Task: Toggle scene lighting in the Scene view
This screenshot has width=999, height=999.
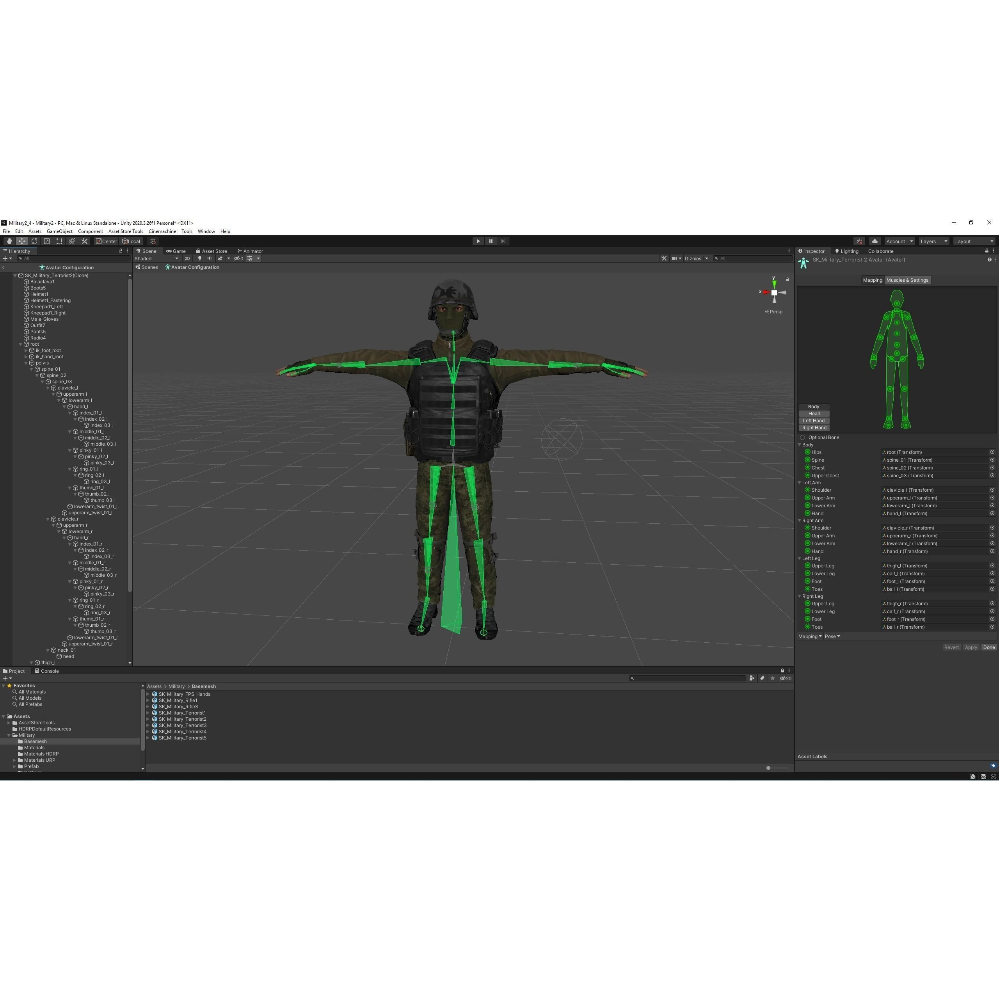Action: coord(200,259)
